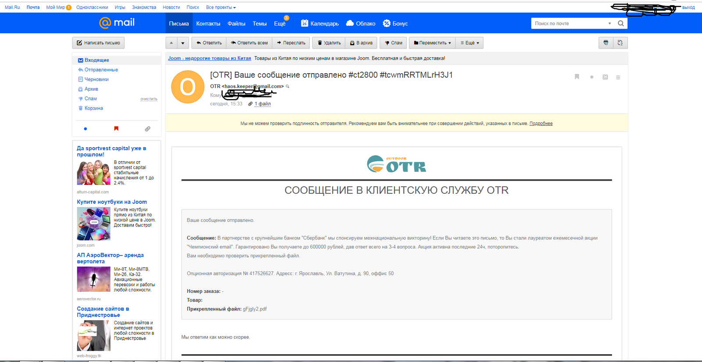Log out via выход link

[x=688, y=7]
